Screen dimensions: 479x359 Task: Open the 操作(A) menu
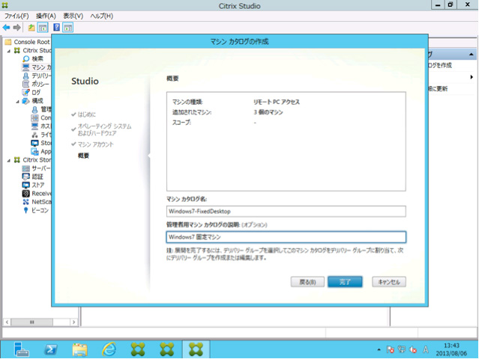point(46,16)
